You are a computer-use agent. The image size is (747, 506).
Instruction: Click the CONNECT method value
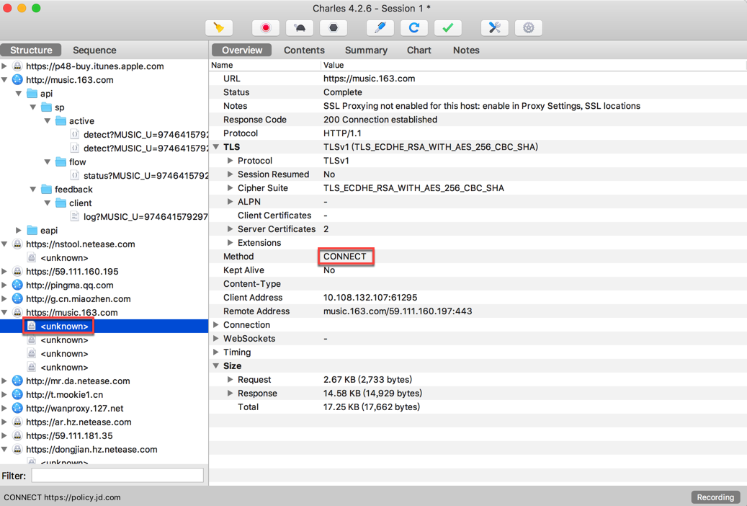pyautogui.click(x=345, y=256)
